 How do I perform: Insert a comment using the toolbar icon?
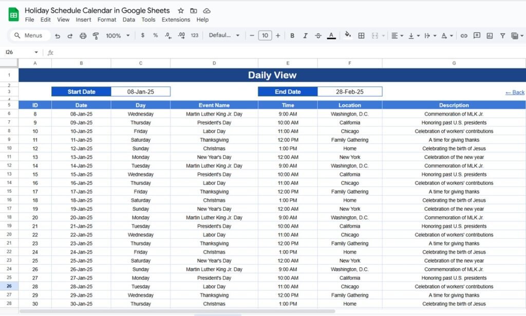point(477,35)
